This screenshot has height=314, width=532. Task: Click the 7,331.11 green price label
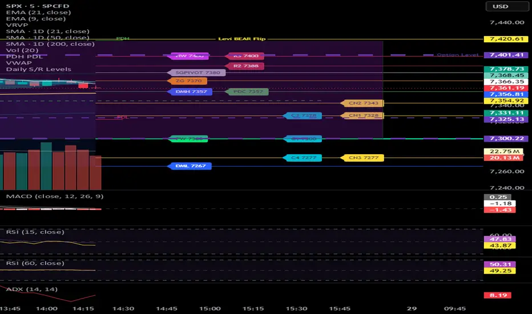click(x=506, y=112)
